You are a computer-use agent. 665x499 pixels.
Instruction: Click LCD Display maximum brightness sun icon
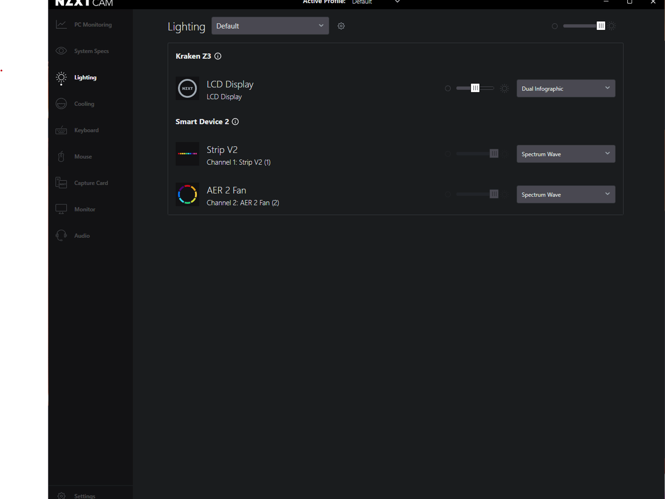(x=504, y=88)
